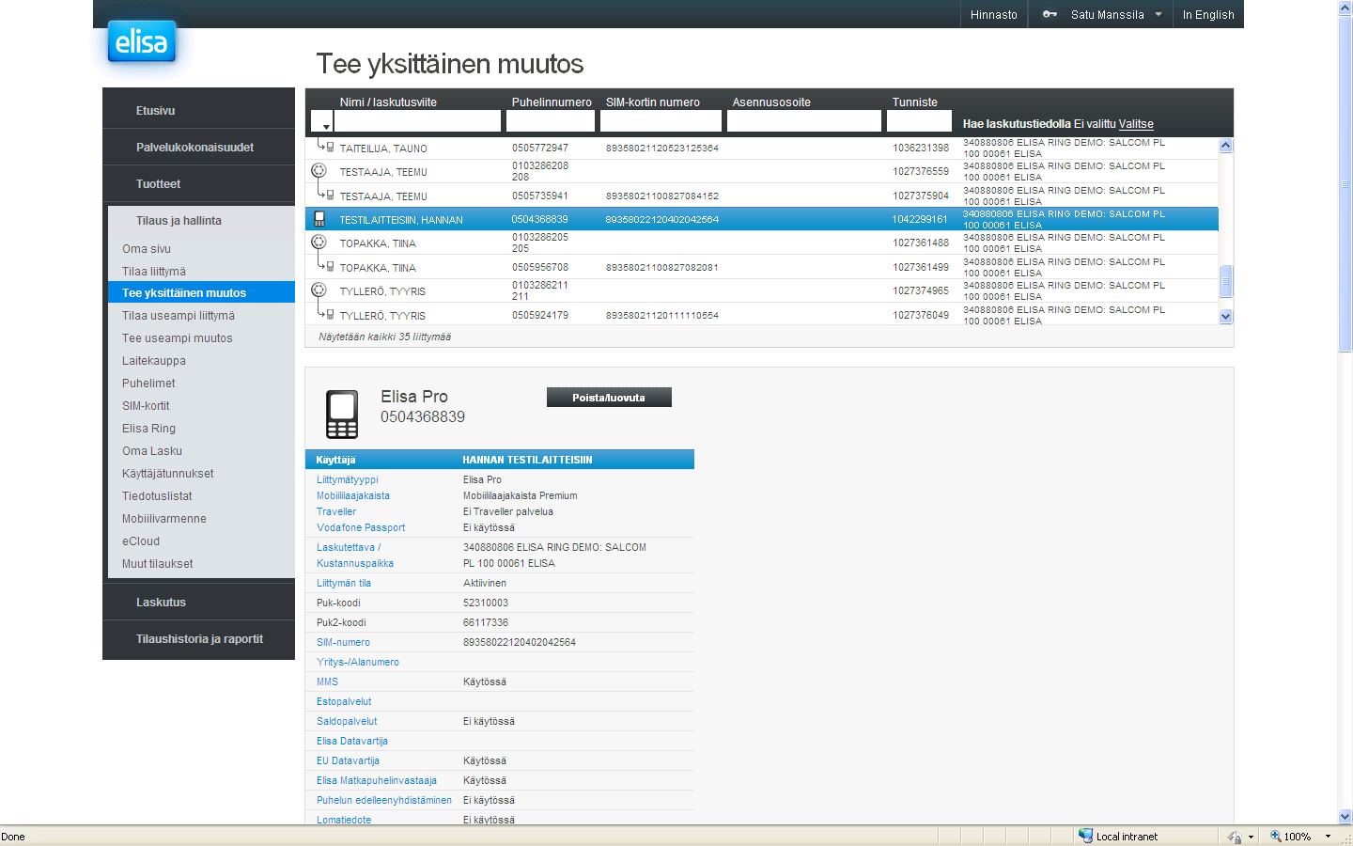
Task: Go to Oma sivu
Action: tap(147, 248)
